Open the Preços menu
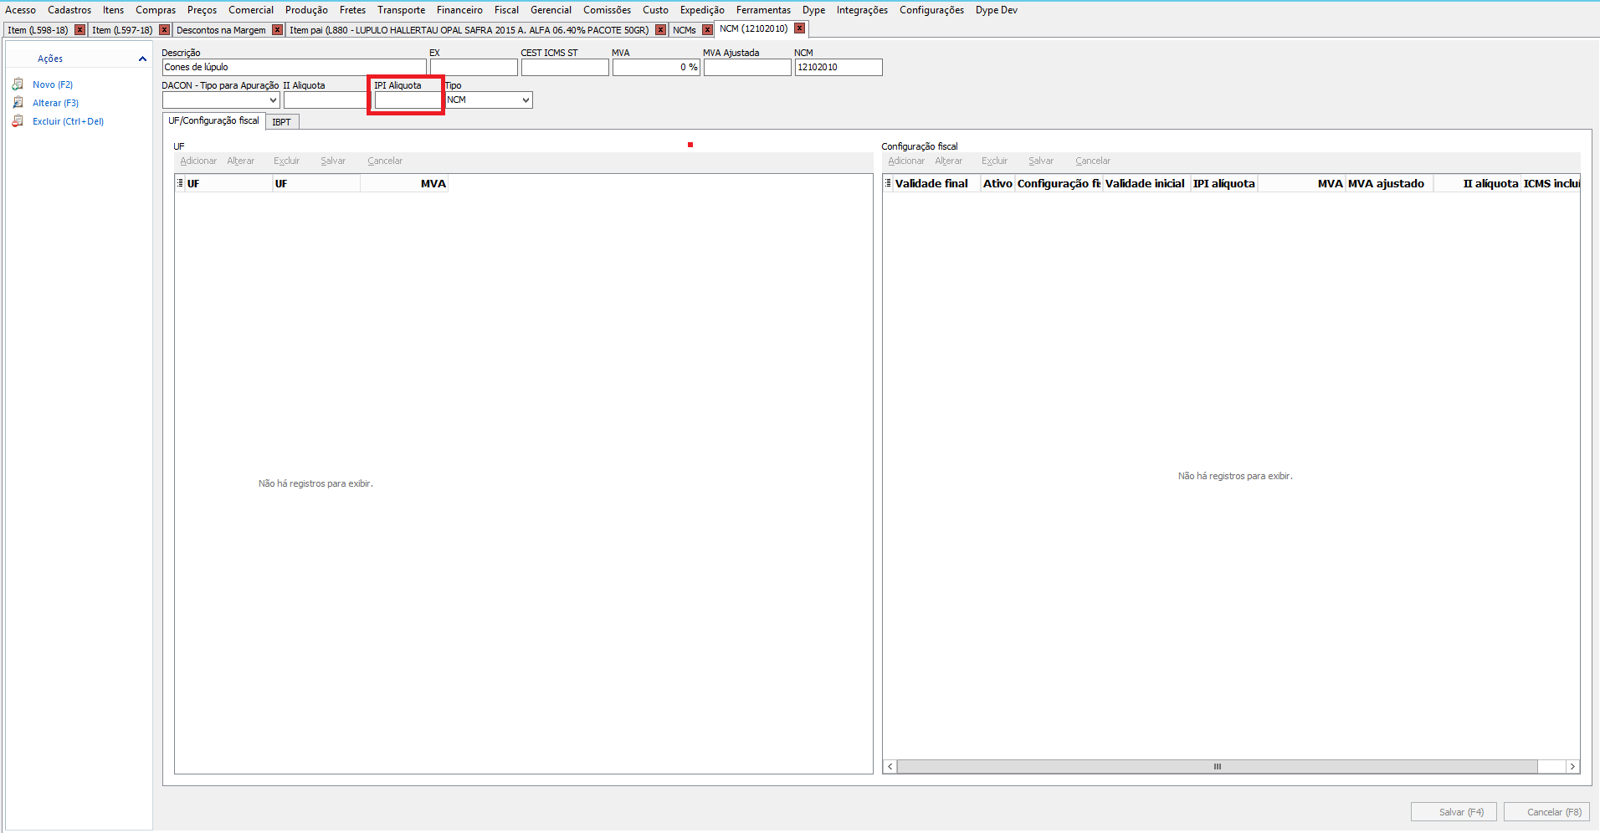The image size is (1600, 833). tap(202, 10)
